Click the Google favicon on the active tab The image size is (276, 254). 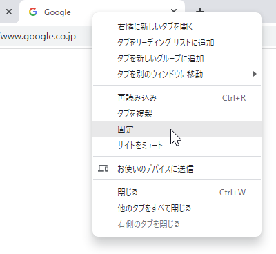[x=33, y=12]
